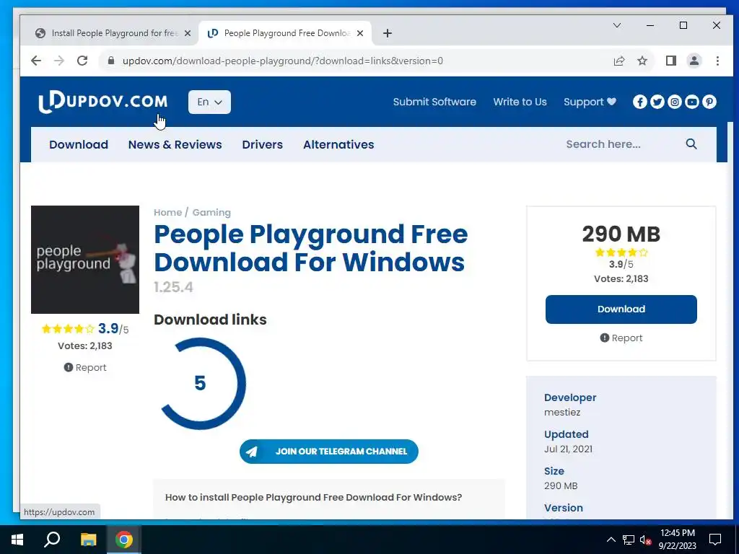Click the star rating under thumbnail
This screenshot has height=554, width=739.
68,328
